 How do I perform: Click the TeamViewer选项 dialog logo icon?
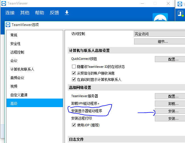point(8,25)
